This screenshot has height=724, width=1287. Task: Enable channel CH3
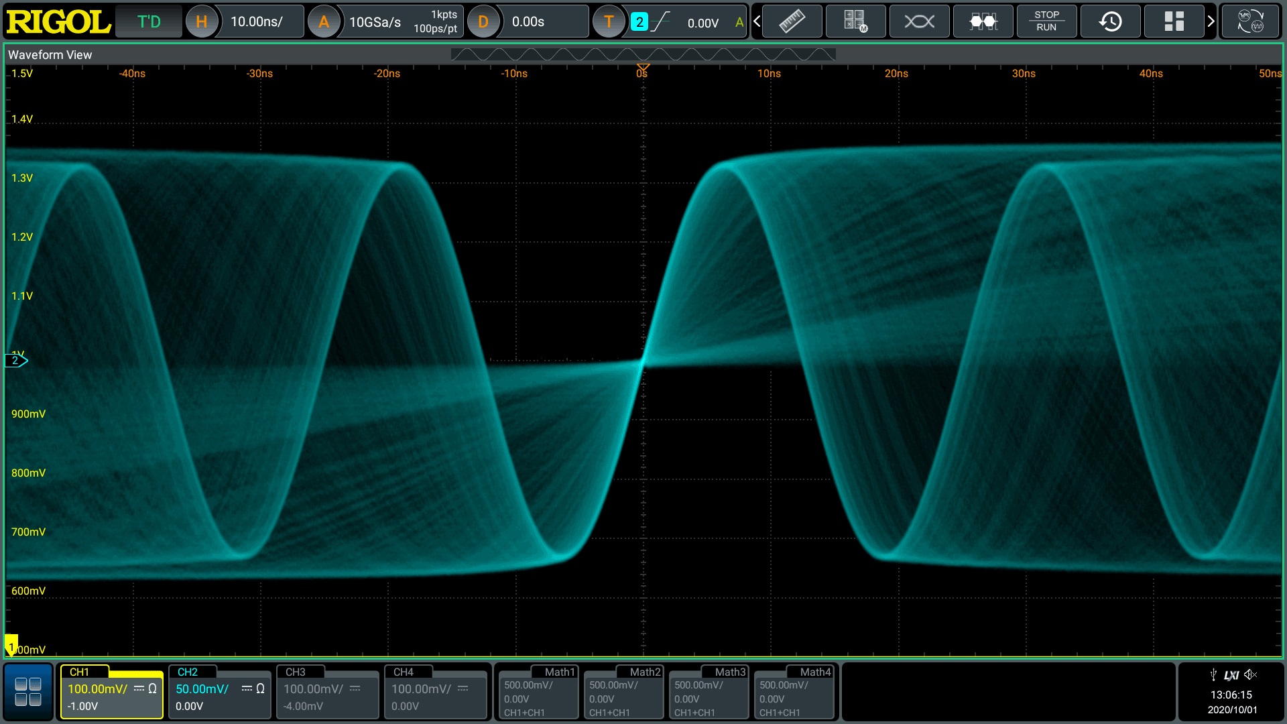327,694
